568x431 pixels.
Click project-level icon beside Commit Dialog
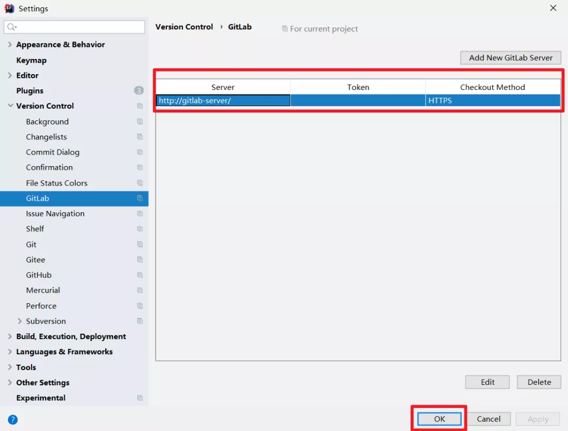pos(140,152)
